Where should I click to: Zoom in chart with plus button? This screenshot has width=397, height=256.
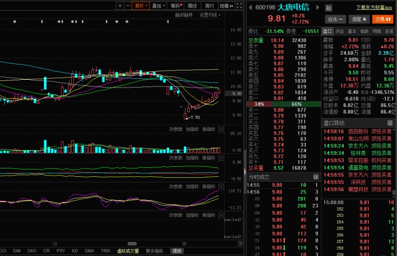[120, 6]
